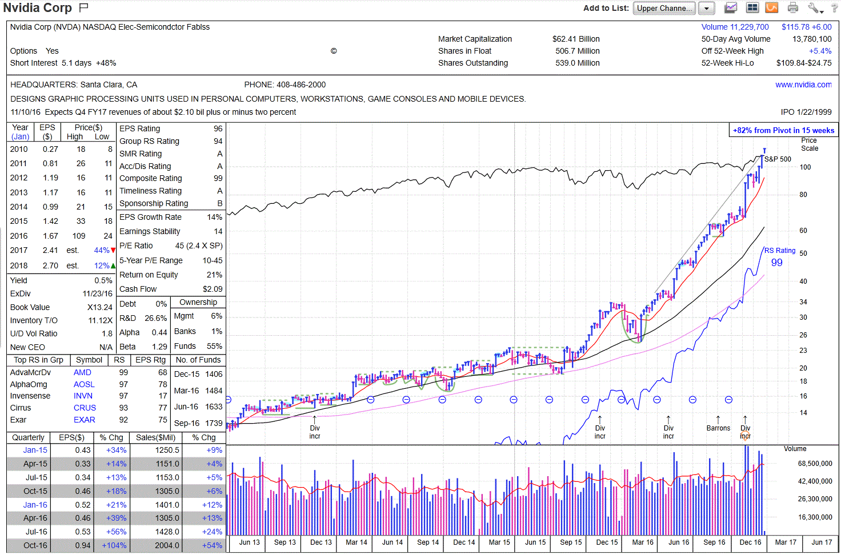Image resolution: width=841 pixels, height=555 pixels.
Task: Click the Market Capitalization $62.41 Billion value
Action: pos(576,39)
